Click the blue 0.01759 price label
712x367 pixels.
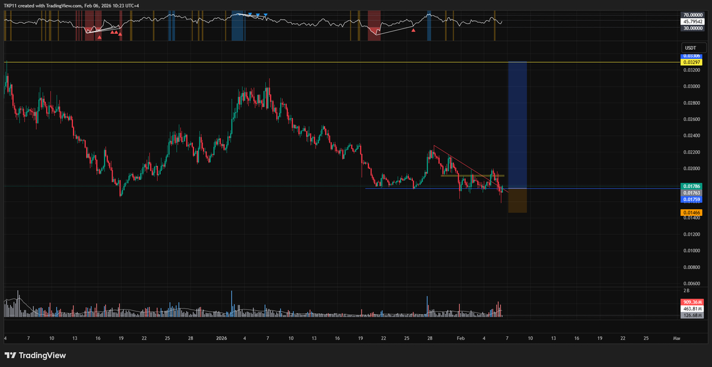pos(692,200)
